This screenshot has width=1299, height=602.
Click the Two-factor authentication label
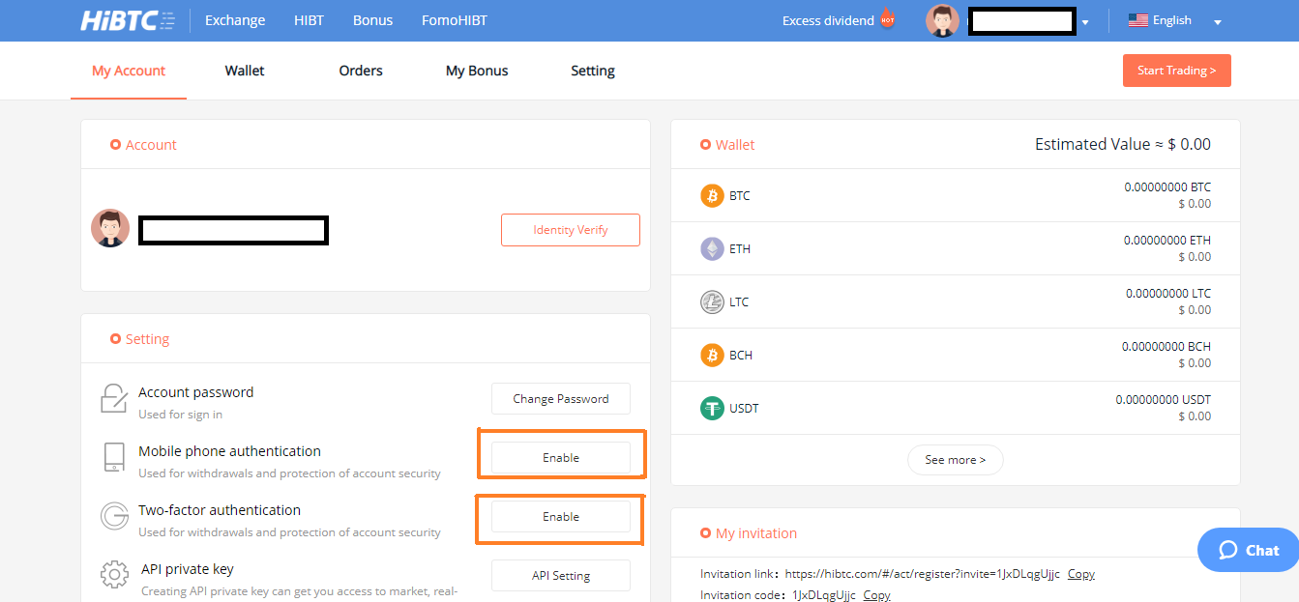coord(220,510)
